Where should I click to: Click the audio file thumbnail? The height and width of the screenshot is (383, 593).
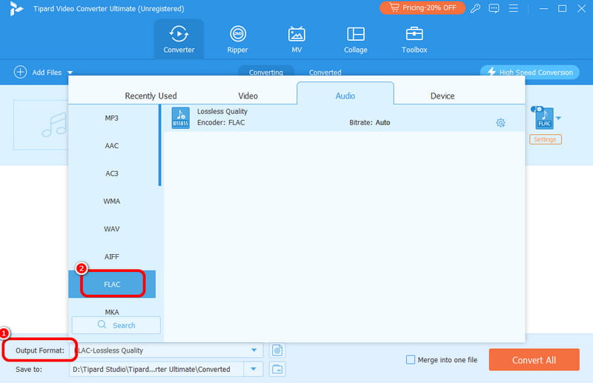pyautogui.click(x=42, y=124)
